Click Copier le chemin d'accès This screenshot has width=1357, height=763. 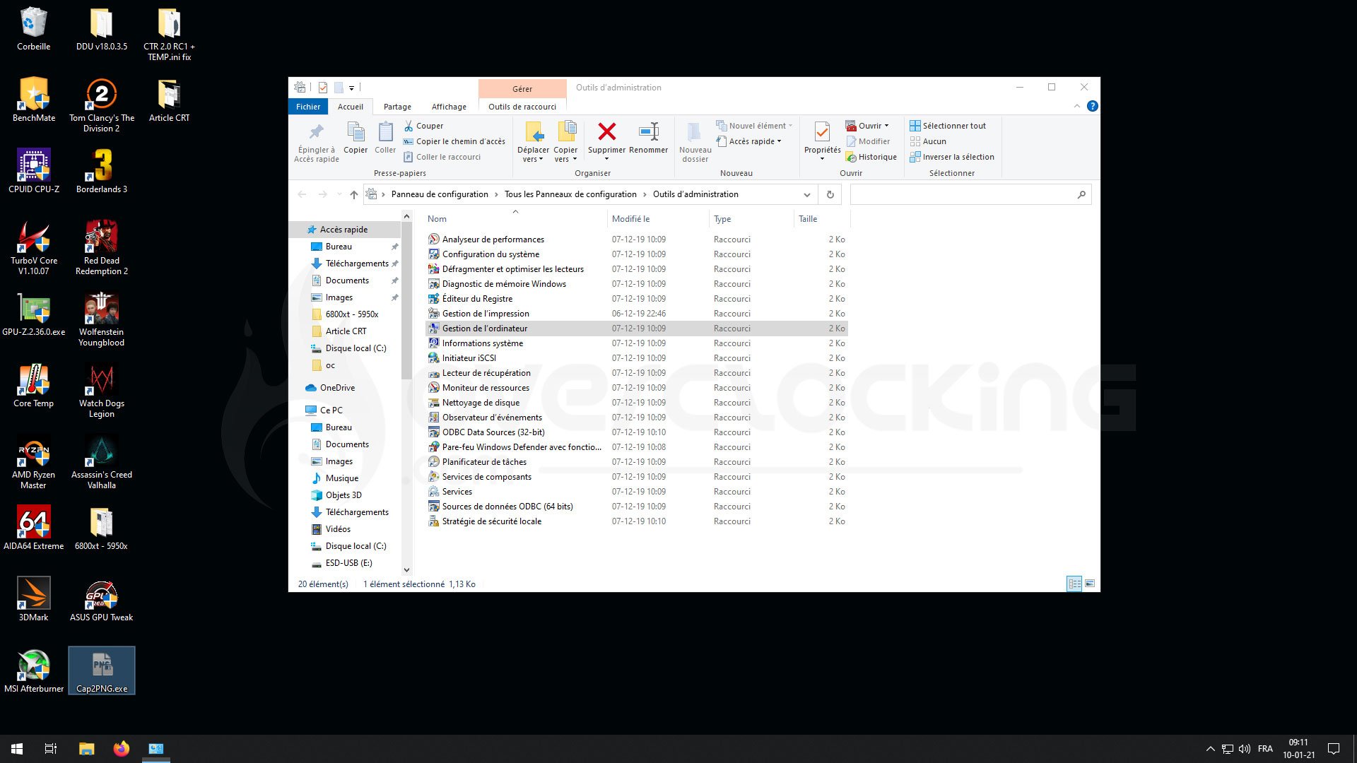click(454, 141)
